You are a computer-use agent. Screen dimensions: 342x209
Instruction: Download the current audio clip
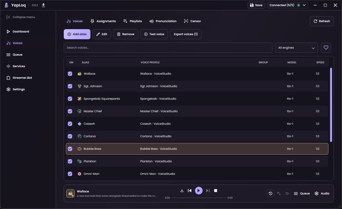[x=182, y=191]
